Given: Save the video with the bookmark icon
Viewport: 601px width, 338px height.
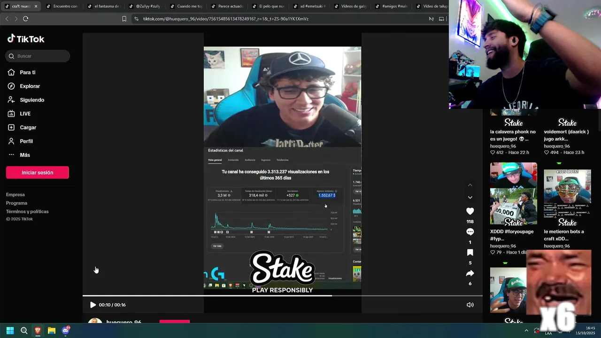Looking at the screenshot, I should pyautogui.click(x=470, y=253).
